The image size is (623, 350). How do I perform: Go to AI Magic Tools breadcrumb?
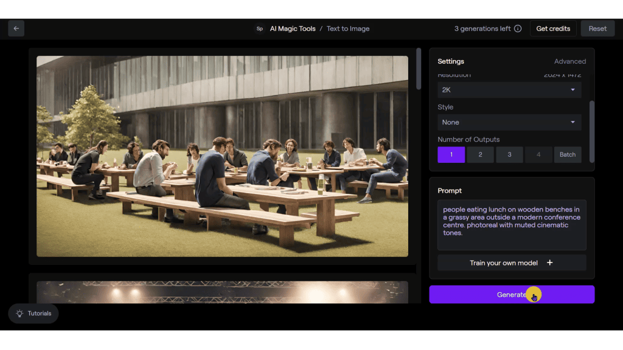click(x=293, y=29)
